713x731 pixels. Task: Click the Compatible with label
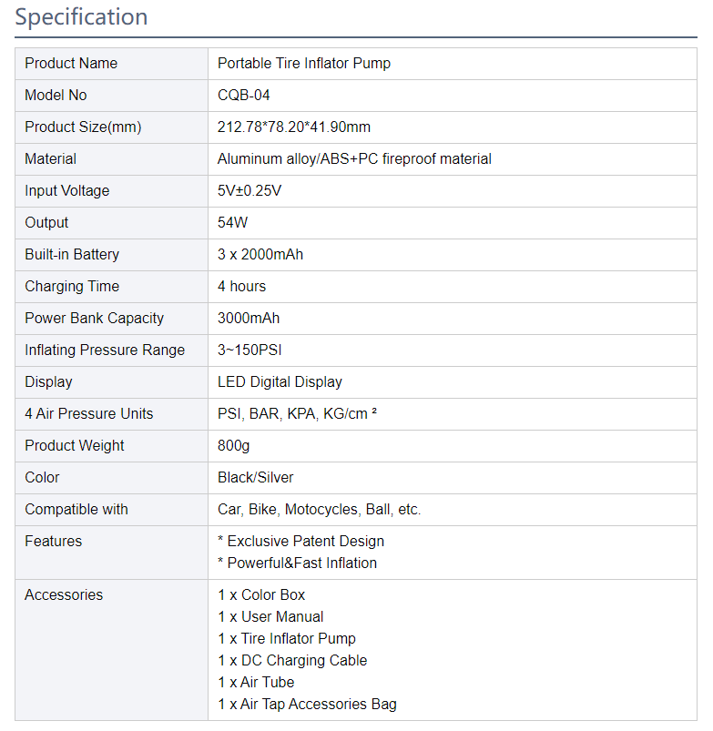pyautogui.click(x=76, y=509)
